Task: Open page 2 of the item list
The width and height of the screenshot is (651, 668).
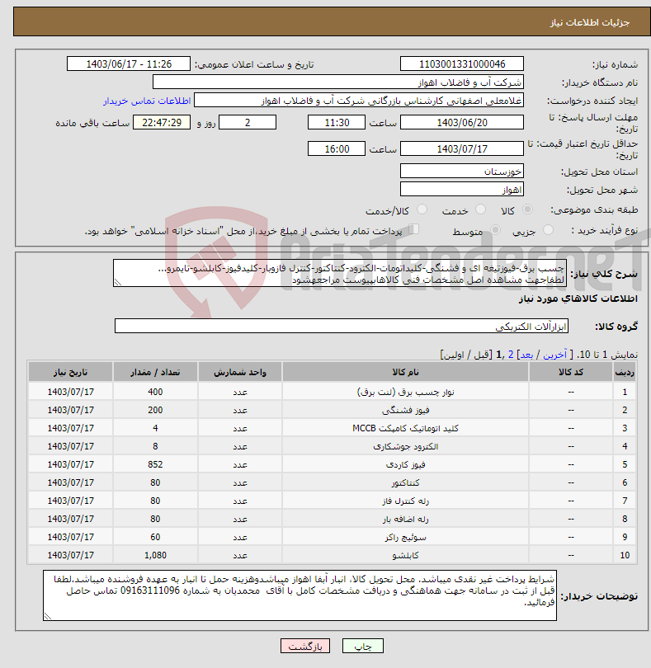Action: tap(511, 355)
